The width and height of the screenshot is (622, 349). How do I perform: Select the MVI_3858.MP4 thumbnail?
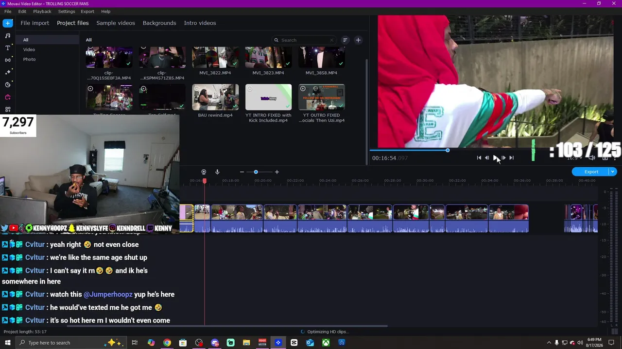[x=322, y=57]
